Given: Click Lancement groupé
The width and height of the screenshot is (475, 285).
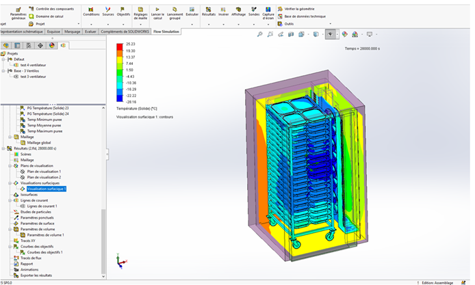Looking at the screenshot, I should 175,14.
